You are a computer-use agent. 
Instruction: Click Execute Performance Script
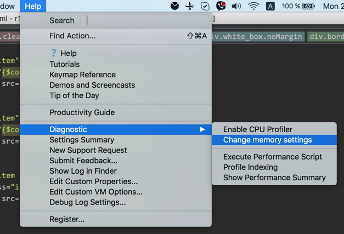(x=272, y=157)
